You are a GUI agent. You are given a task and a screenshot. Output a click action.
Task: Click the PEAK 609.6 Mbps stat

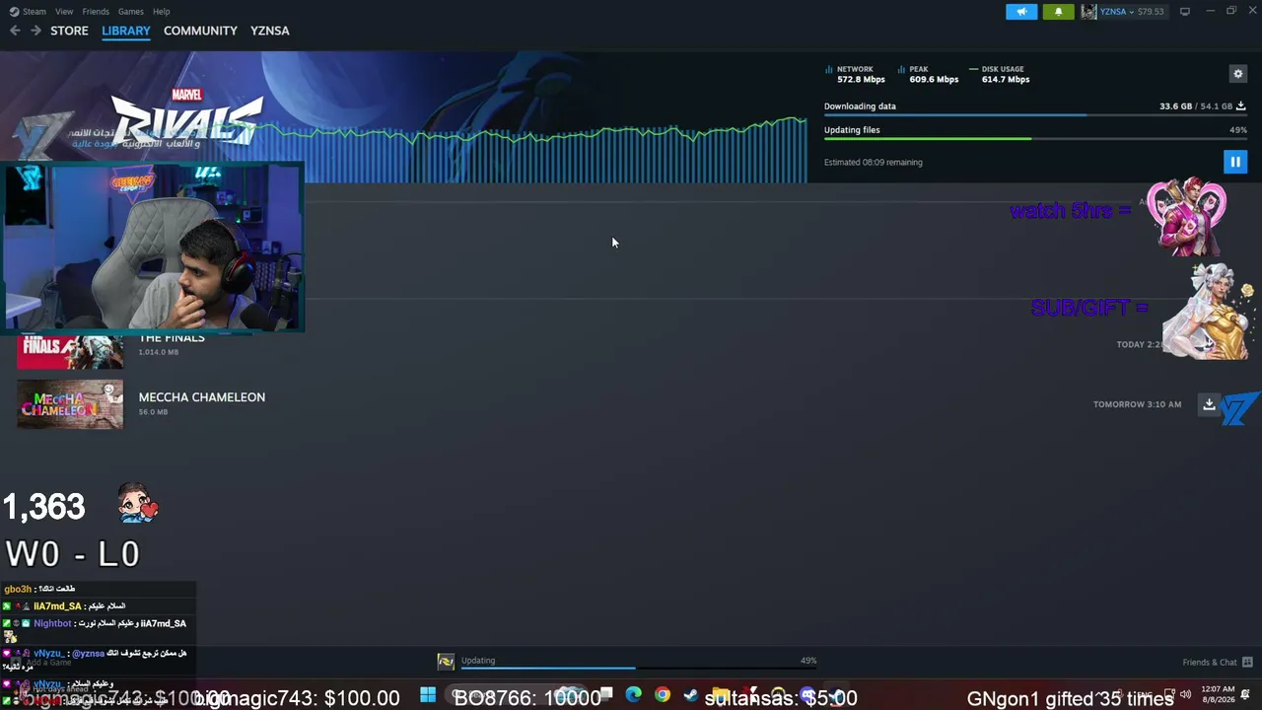[928, 74]
